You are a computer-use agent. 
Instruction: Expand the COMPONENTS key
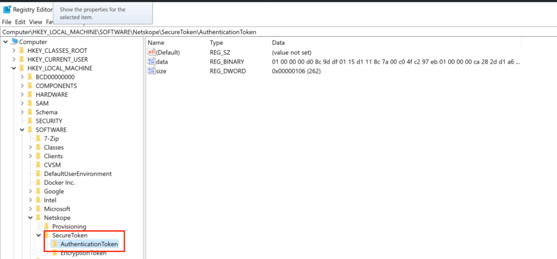coord(22,86)
